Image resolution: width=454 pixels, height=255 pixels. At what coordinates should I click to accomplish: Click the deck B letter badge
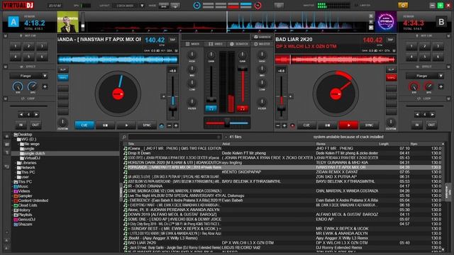point(441,22)
